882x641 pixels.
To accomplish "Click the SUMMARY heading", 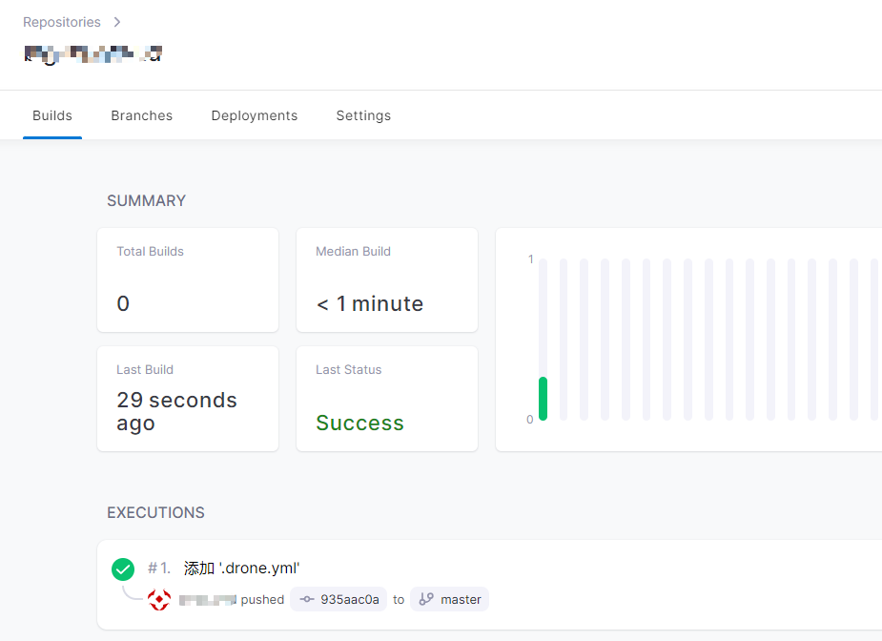I will click(x=146, y=201).
